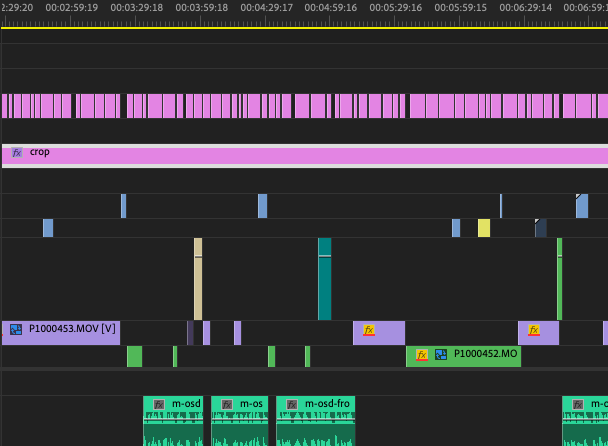The width and height of the screenshot is (608, 446).
Task: Click the fx badge on the crop adjustment layer
Action: coord(17,152)
